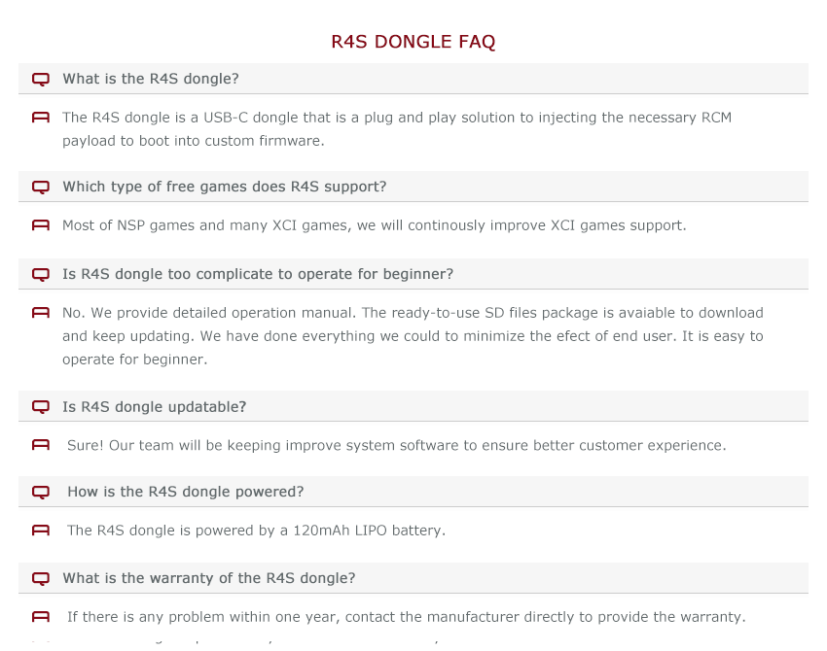Click the A icon next to the one year warranty answer
This screenshot has width=827, height=651.
[41, 616]
